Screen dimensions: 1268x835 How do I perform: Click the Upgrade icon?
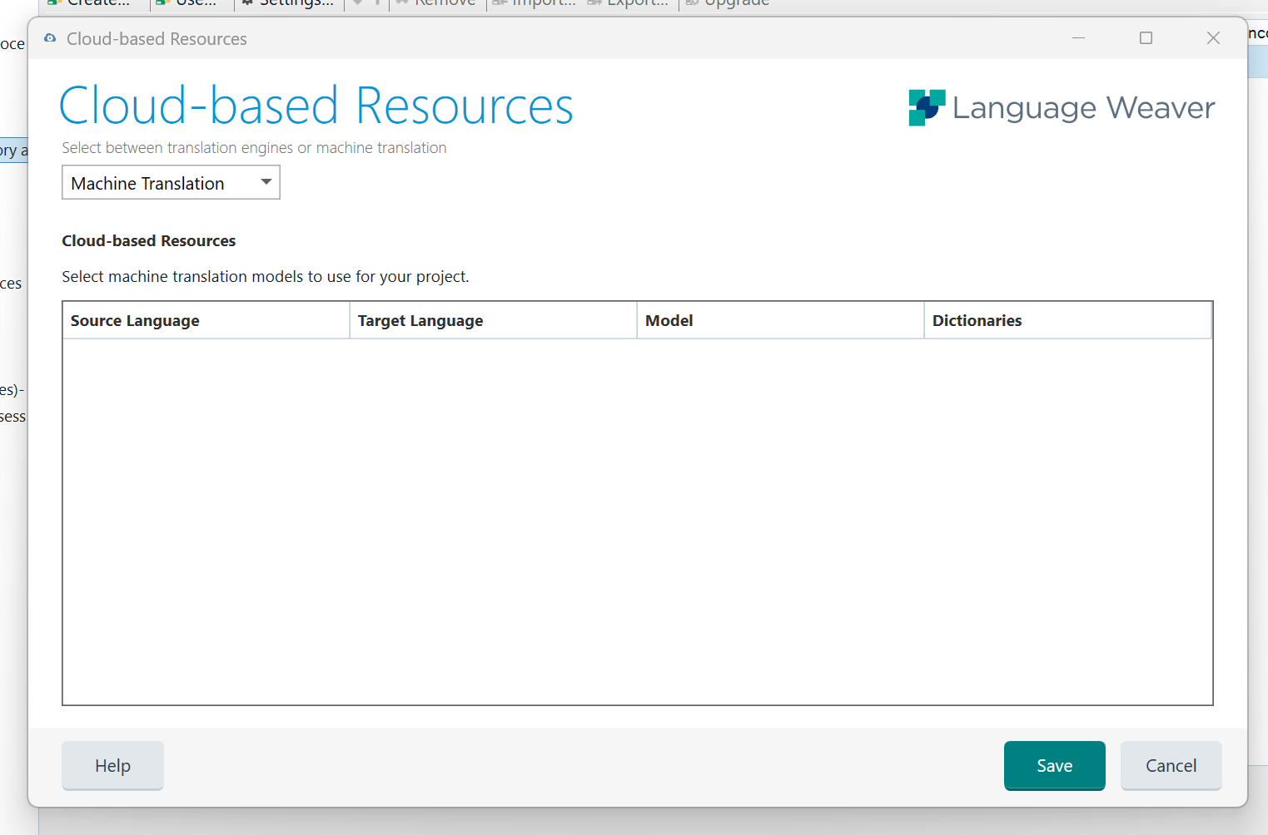[x=690, y=3]
